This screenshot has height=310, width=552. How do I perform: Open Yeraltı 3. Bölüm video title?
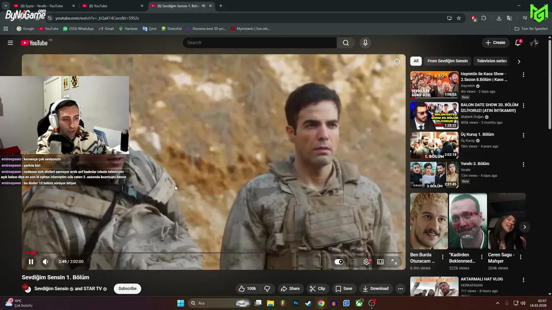tap(475, 164)
